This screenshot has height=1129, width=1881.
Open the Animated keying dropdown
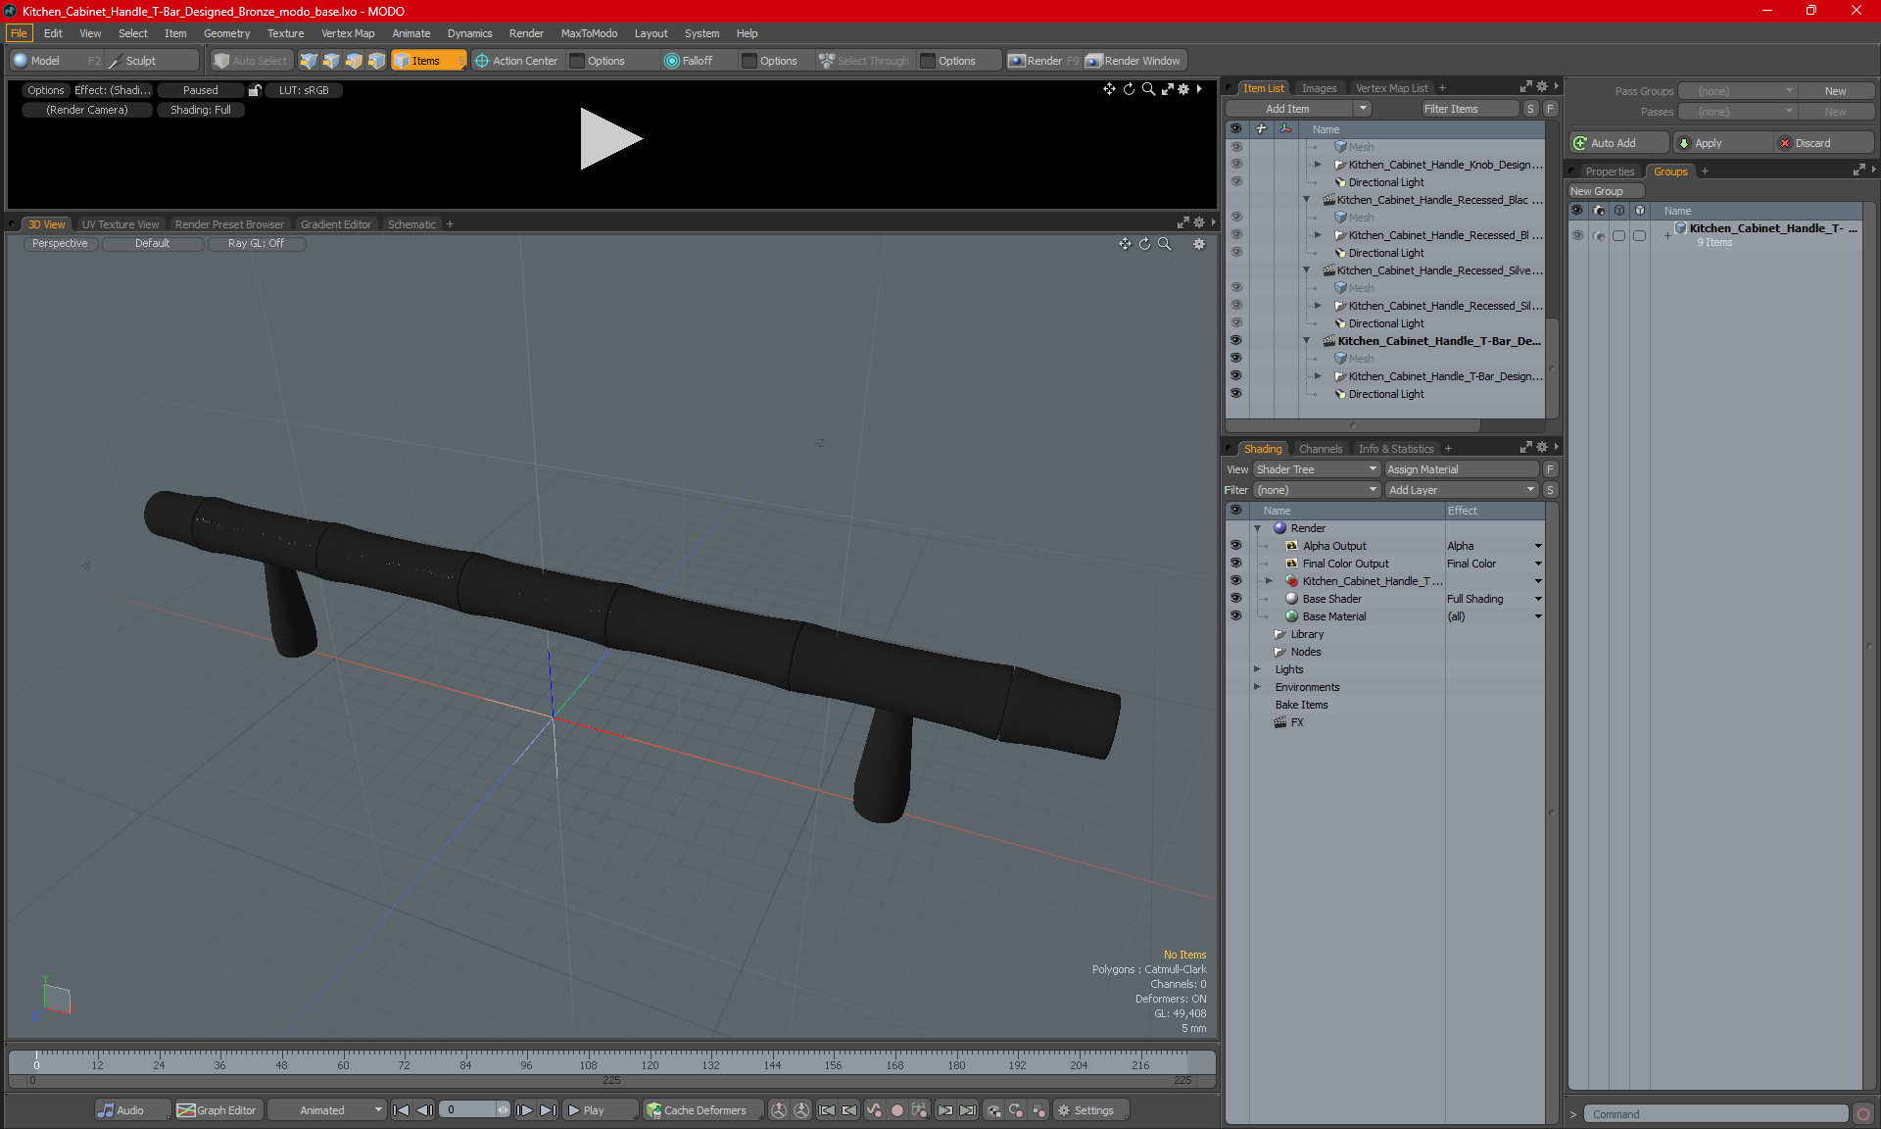328,1110
